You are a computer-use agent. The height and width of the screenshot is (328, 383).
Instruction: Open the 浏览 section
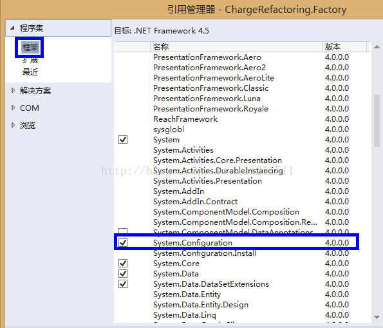(28, 125)
